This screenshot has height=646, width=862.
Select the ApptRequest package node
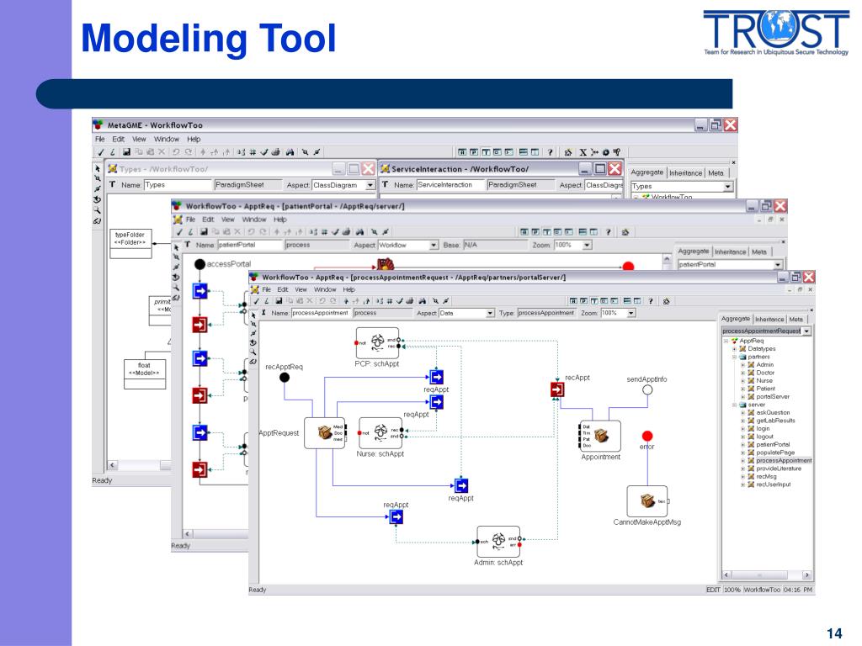[x=323, y=433]
